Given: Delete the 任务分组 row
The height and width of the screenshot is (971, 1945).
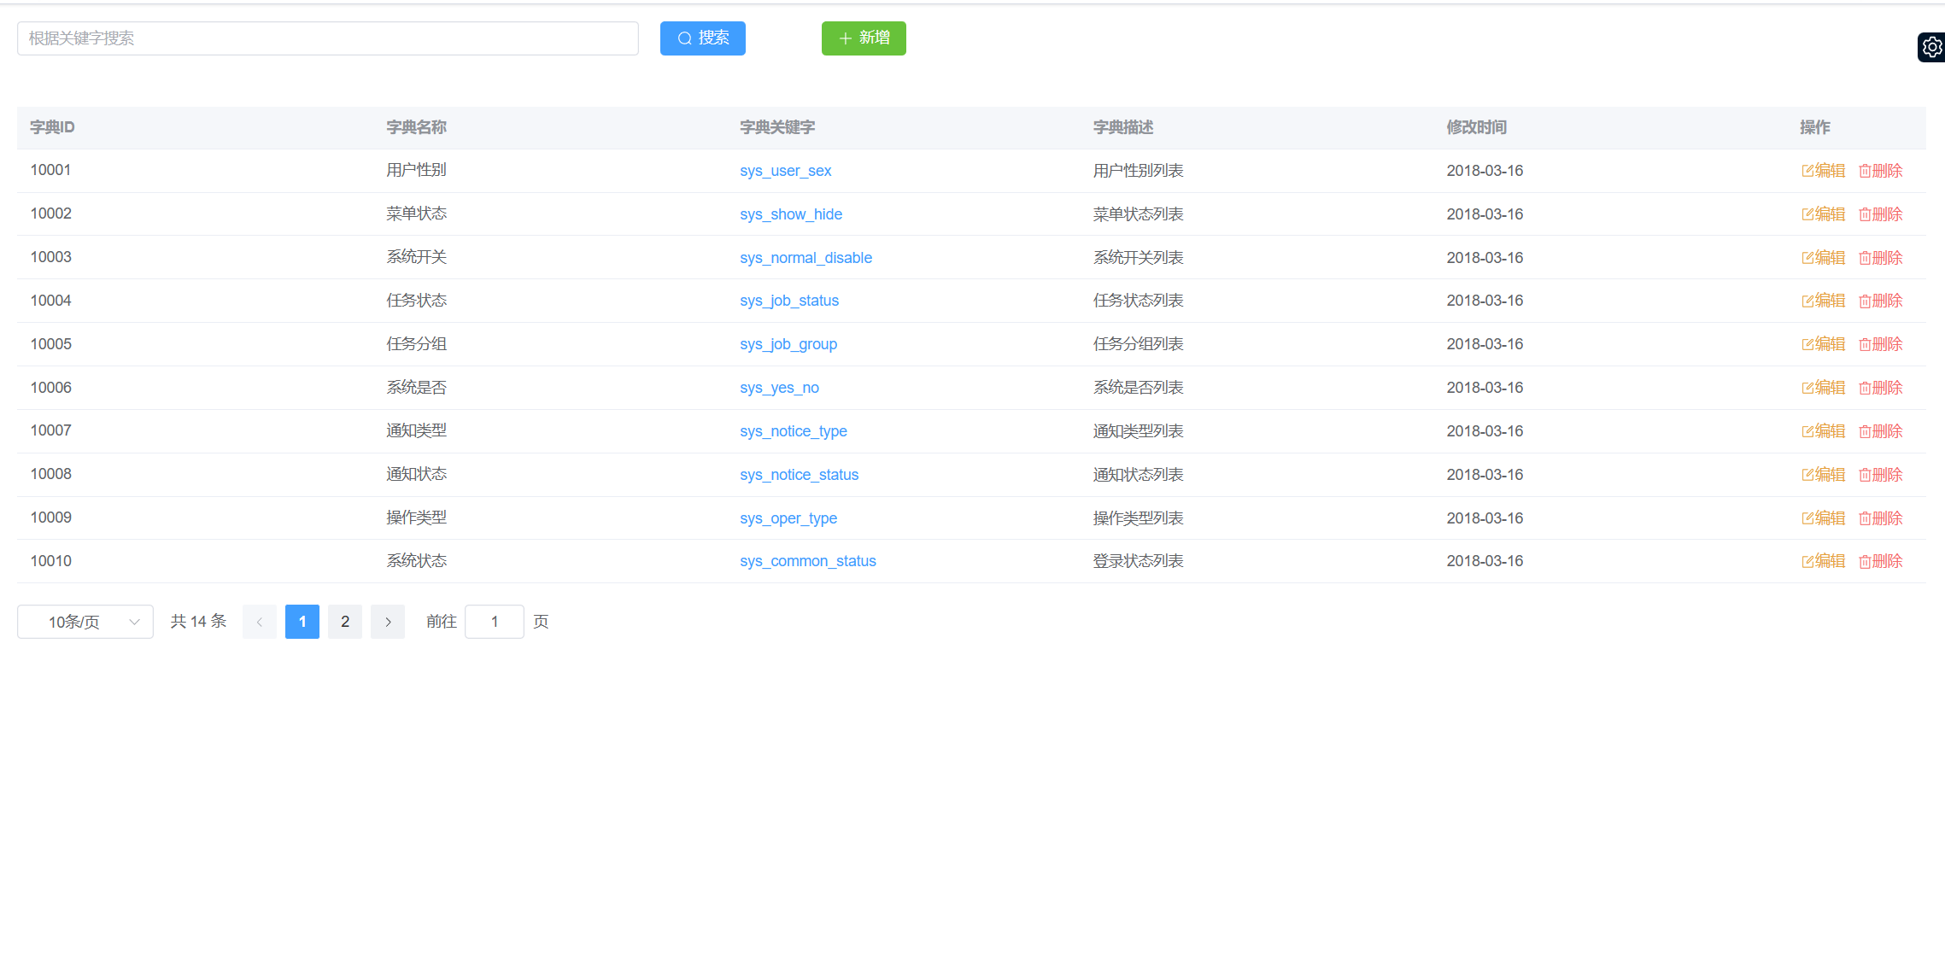Looking at the screenshot, I should [x=1880, y=344].
